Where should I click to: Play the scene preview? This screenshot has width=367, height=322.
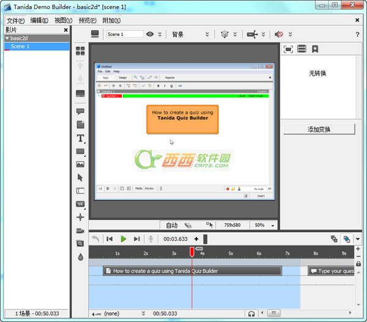point(123,239)
